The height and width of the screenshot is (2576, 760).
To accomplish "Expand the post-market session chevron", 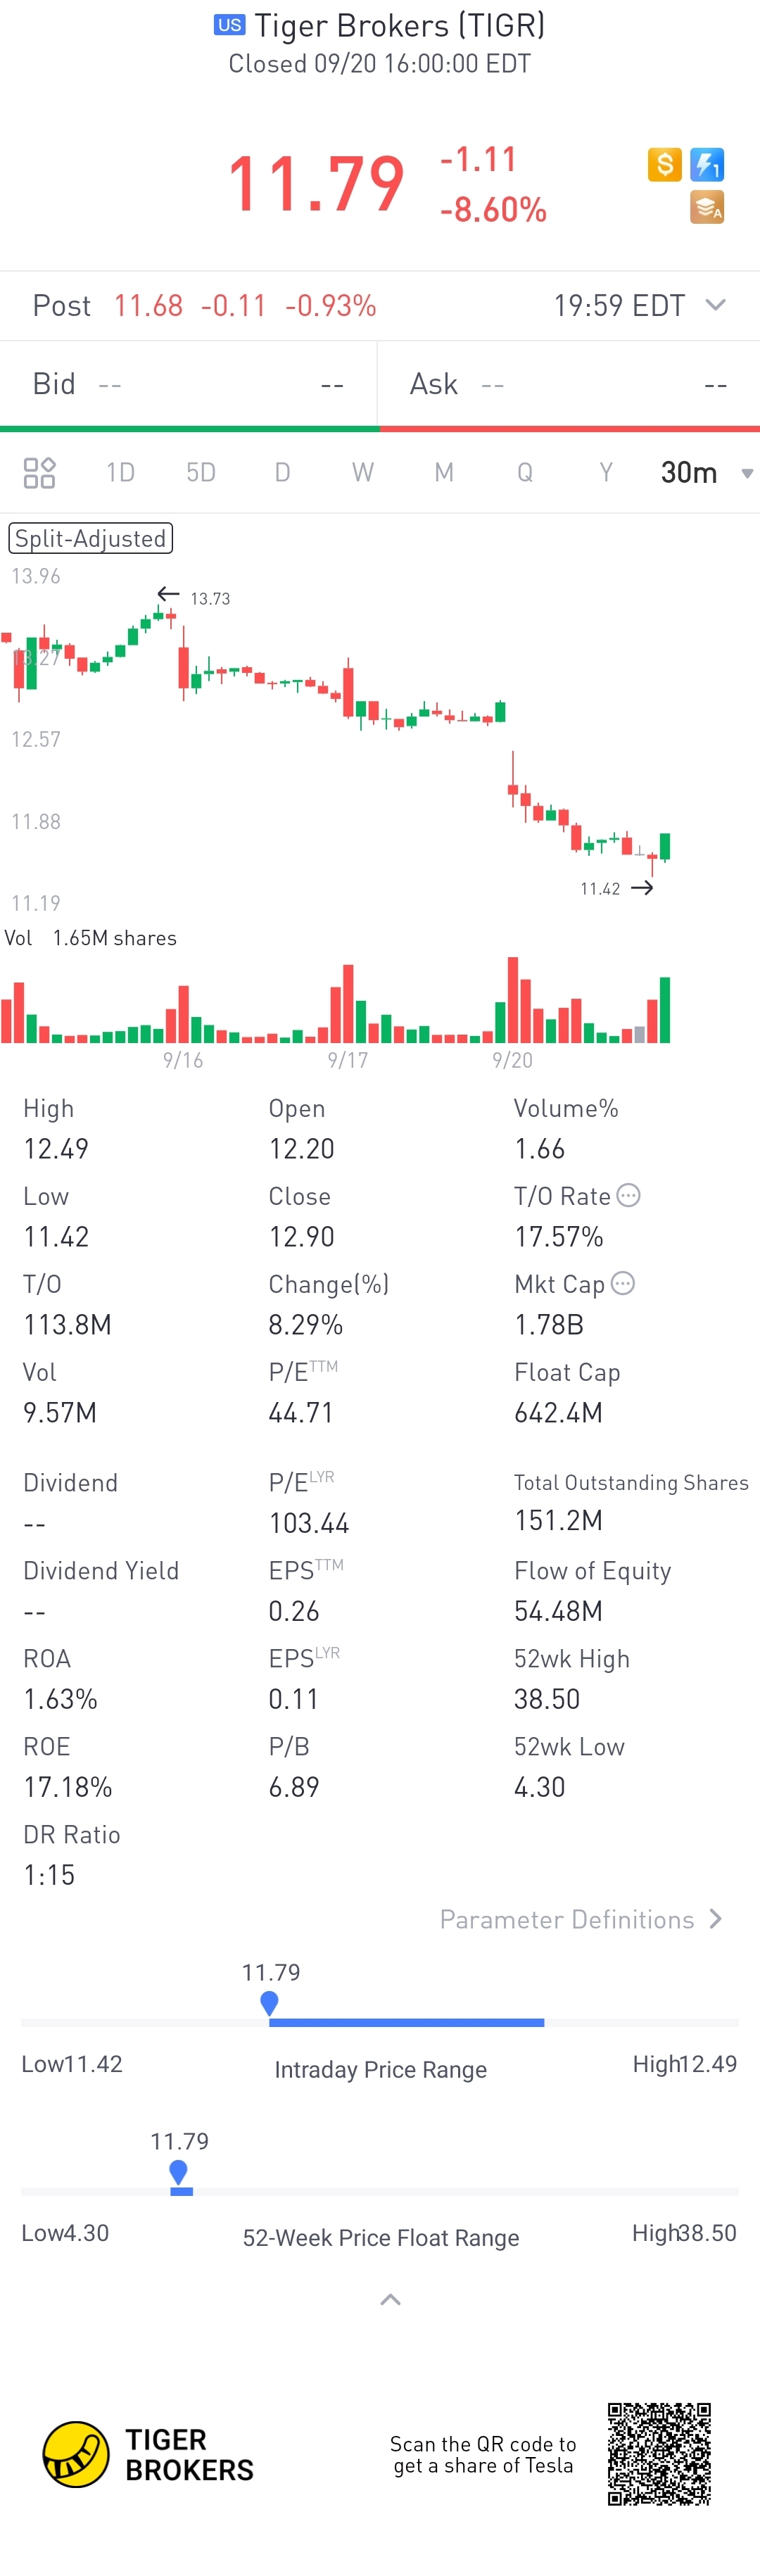I will click(x=715, y=305).
